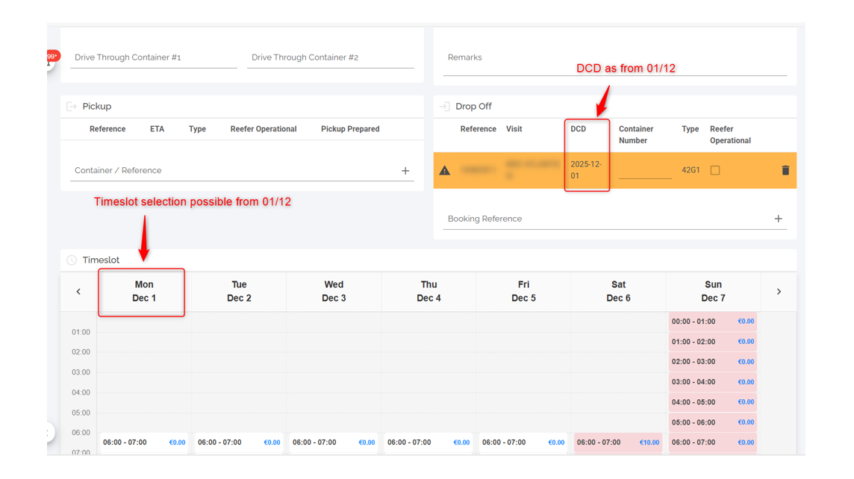Select the Sat Dec 6 day header

[618, 292]
